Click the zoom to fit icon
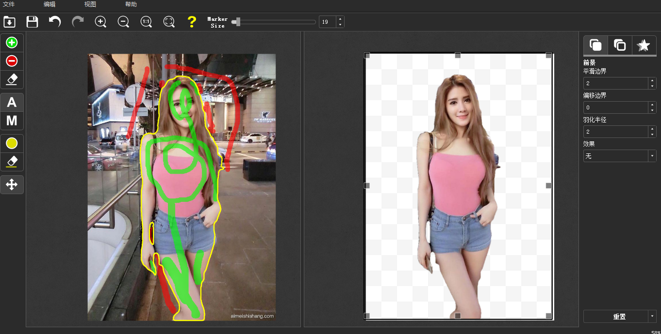Screen dimensions: 661x334 [x=169, y=22]
